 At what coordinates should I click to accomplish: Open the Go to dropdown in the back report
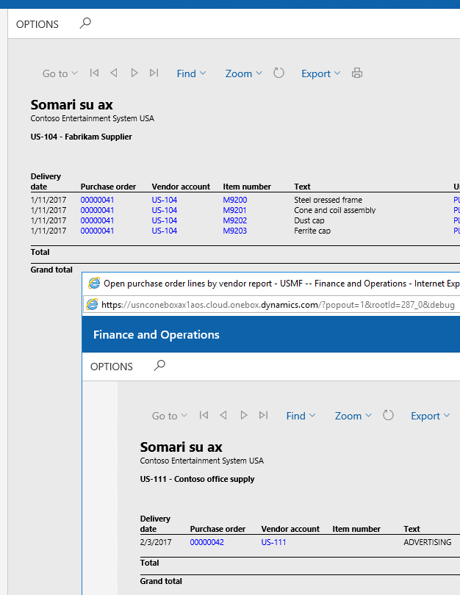[x=60, y=73]
